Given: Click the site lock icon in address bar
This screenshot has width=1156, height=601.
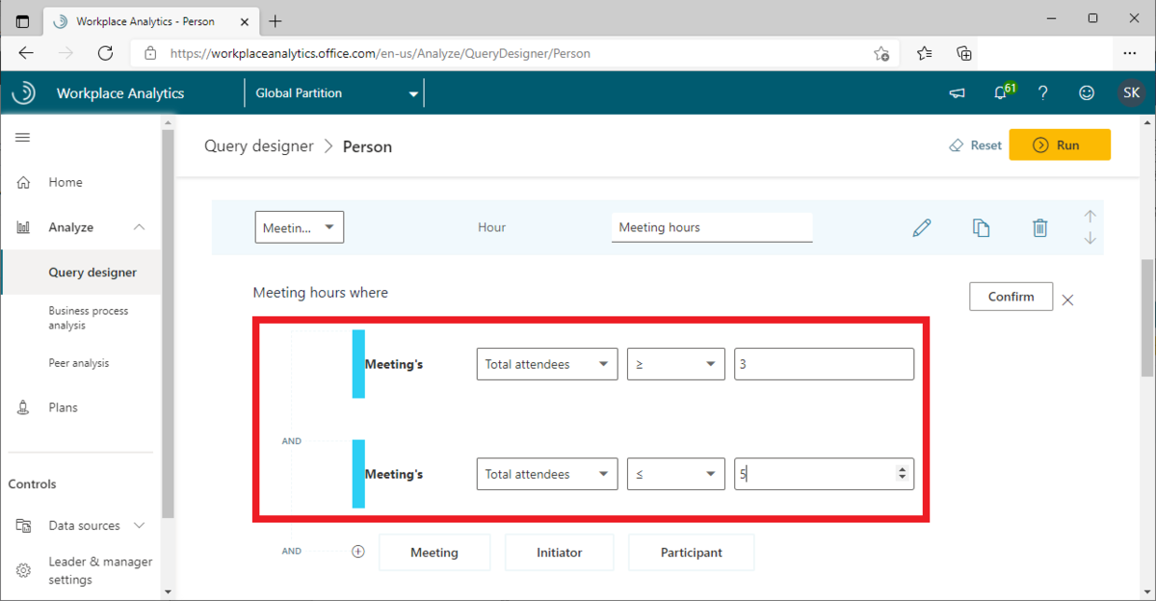Looking at the screenshot, I should pyautogui.click(x=150, y=54).
